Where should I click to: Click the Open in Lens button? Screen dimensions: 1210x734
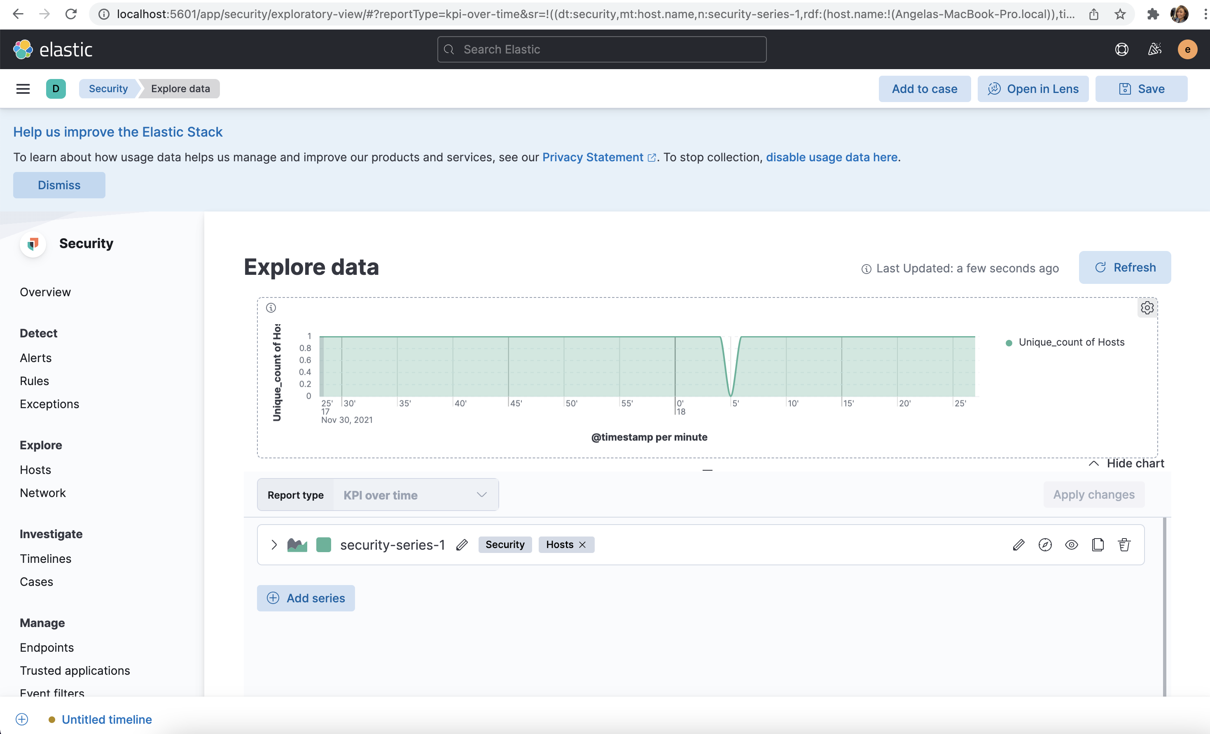pos(1033,89)
